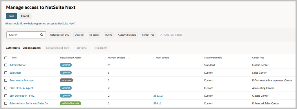Check the Administrator role checkbox
Screen dimensions: 297x109
coord(6,65)
